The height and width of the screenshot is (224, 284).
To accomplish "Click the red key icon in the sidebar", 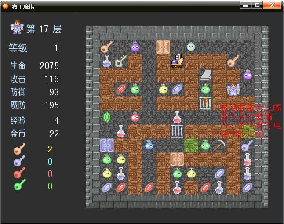I will click(x=19, y=173).
